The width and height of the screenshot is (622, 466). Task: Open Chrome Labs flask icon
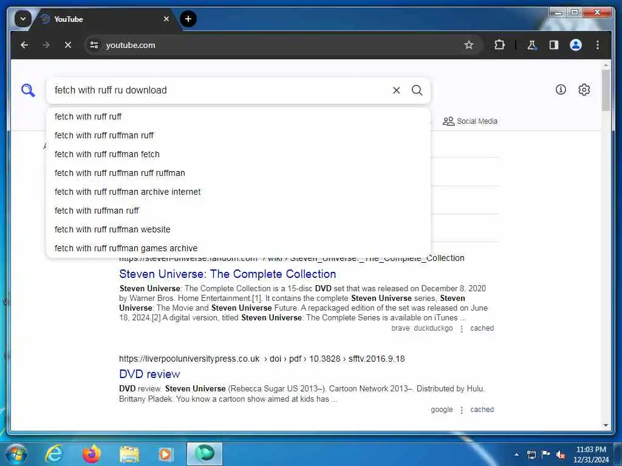(x=531, y=45)
